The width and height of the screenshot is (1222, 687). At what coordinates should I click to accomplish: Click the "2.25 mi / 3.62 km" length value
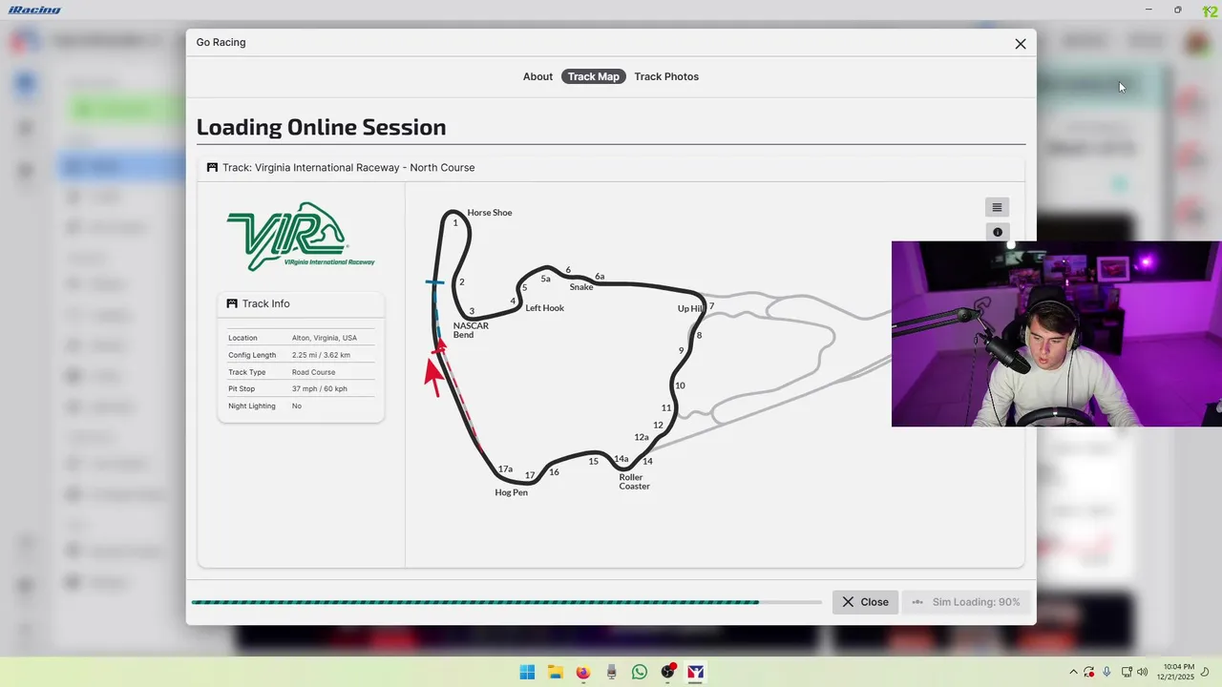point(321,355)
